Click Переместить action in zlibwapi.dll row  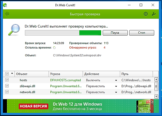(95, 86)
